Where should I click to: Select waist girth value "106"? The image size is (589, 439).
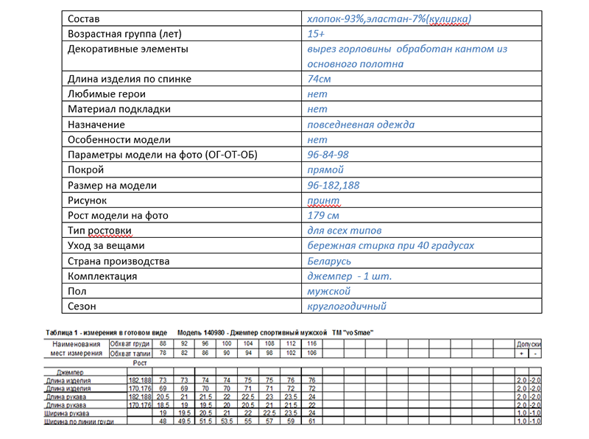311,353
